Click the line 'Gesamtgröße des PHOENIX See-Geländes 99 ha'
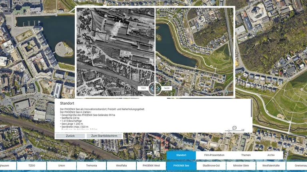The image size is (307, 172). (88, 115)
